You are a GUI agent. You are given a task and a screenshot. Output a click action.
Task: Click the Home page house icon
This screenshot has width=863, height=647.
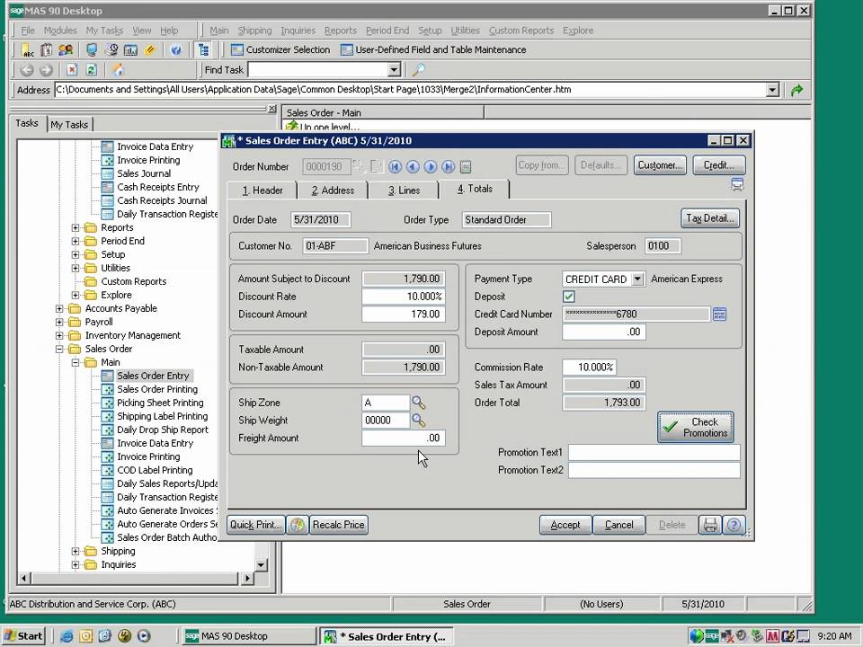click(x=118, y=70)
